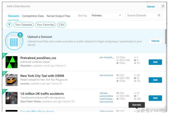169x114 pixels.
Task: Toggle the Your Favorites filter chip
Action: pos(45,25)
